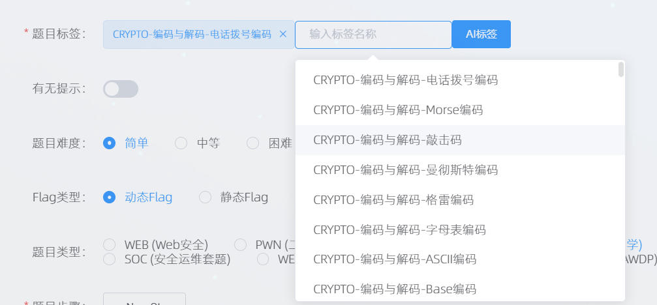Select 困难 difficulty radio button
This screenshot has height=305, width=657.
253,143
